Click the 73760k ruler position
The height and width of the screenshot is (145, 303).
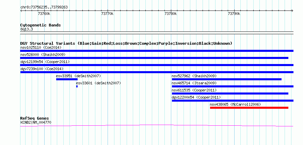click(x=44, y=14)
